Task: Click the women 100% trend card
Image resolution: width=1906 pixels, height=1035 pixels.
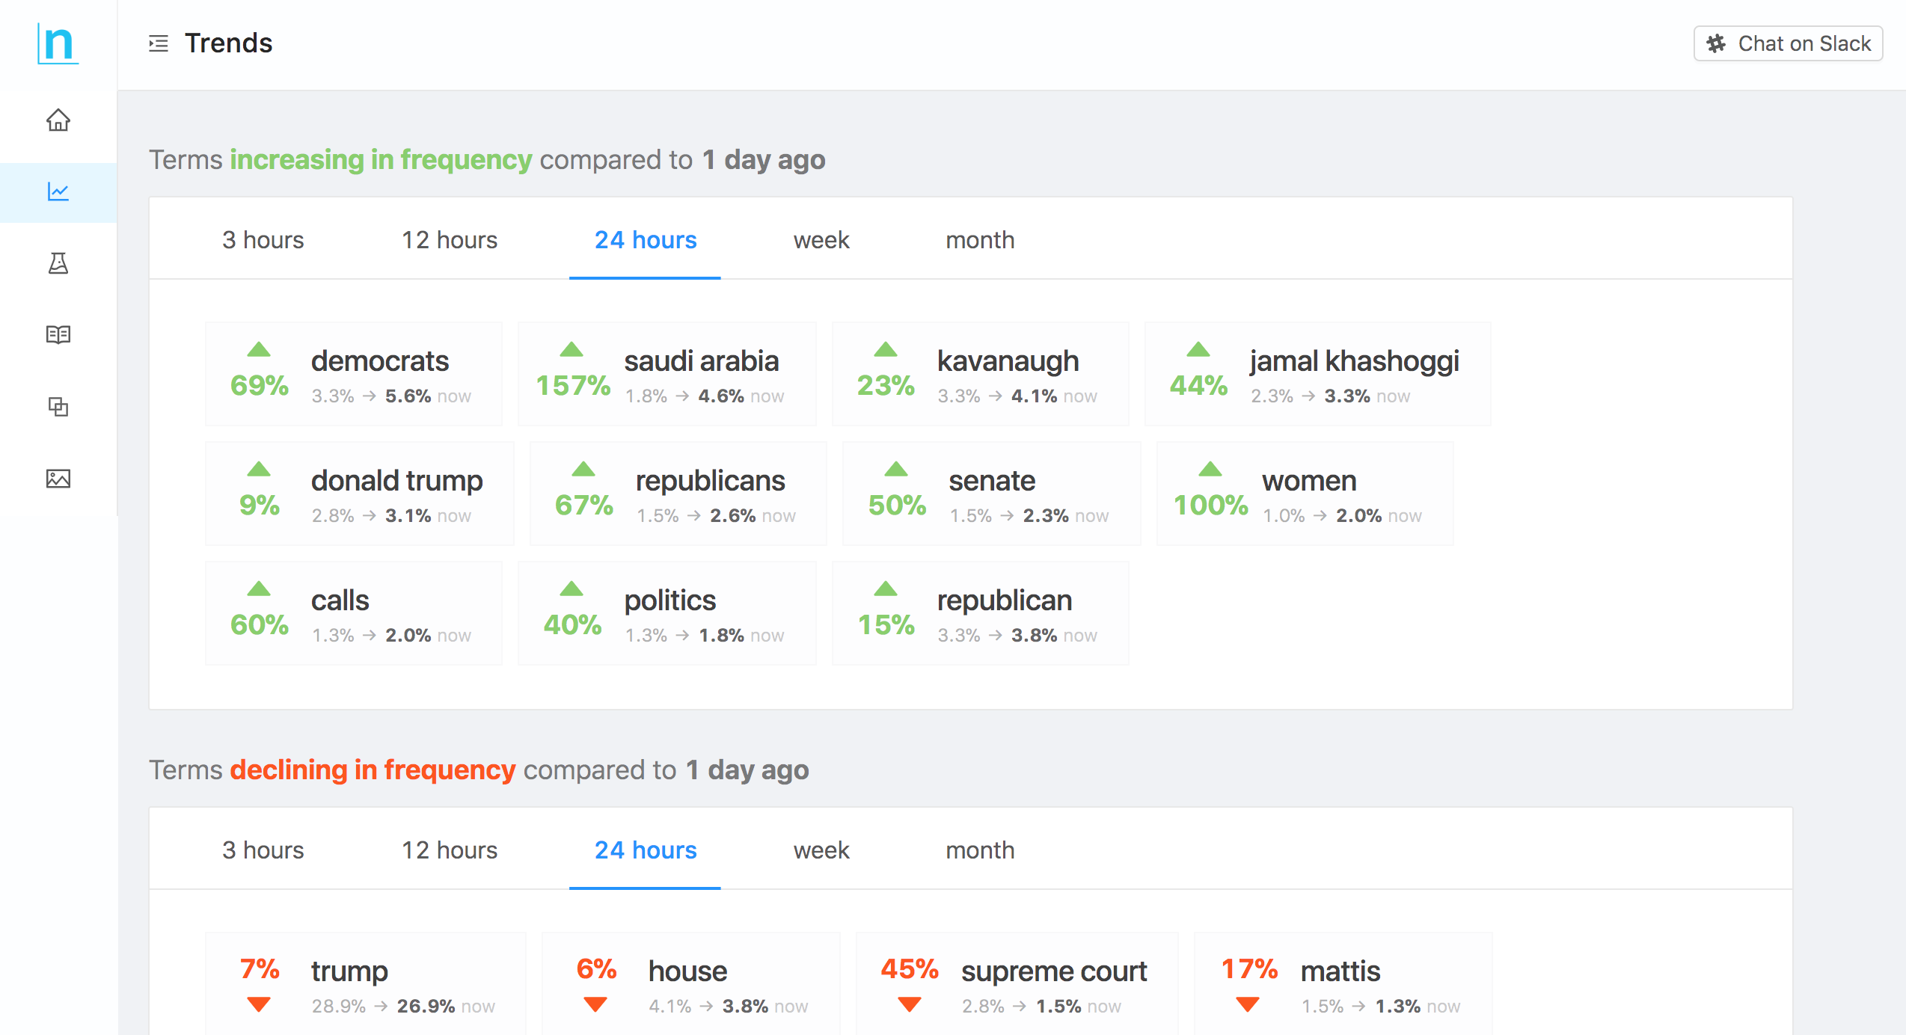Action: tap(1305, 494)
